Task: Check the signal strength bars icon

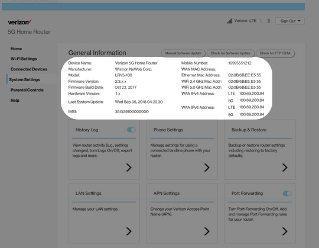Action: click(x=230, y=21)
